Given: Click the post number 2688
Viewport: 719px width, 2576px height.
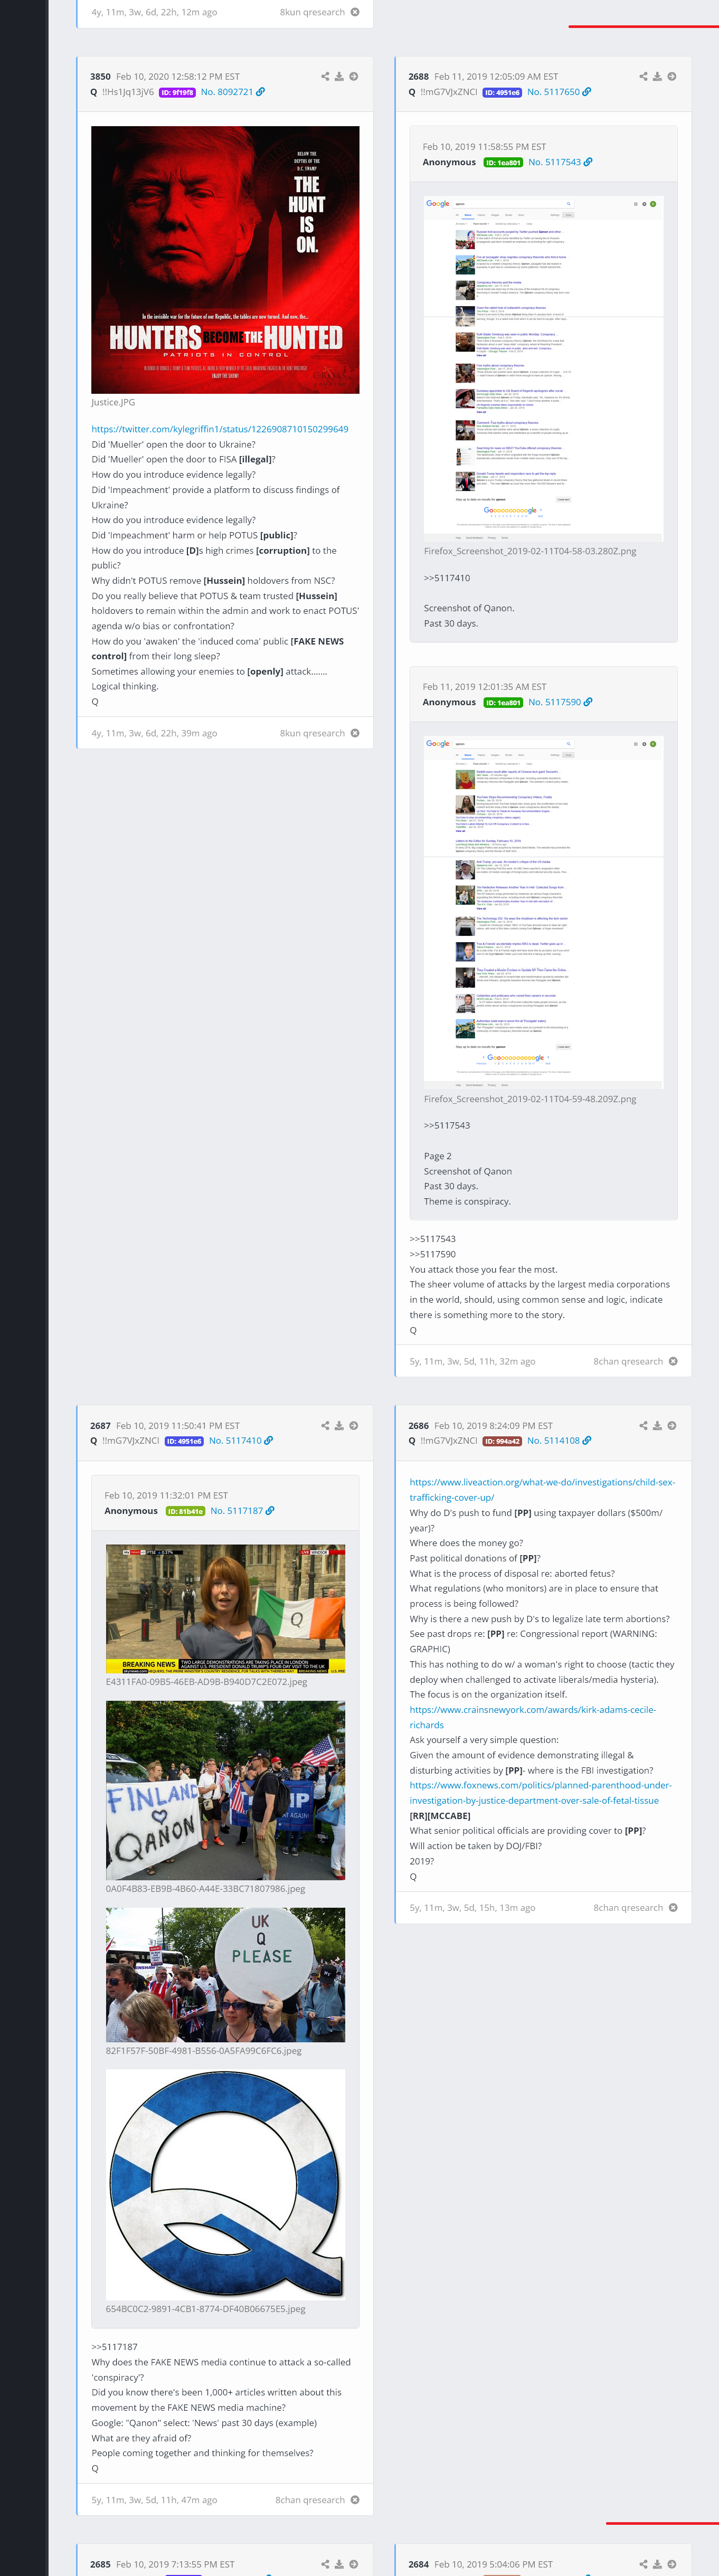Looking at the screenshot, I should tap(418, 76).
